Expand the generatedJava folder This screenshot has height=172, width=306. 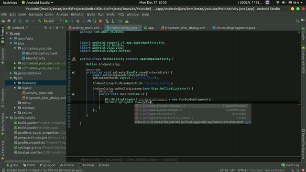point(11,73)
